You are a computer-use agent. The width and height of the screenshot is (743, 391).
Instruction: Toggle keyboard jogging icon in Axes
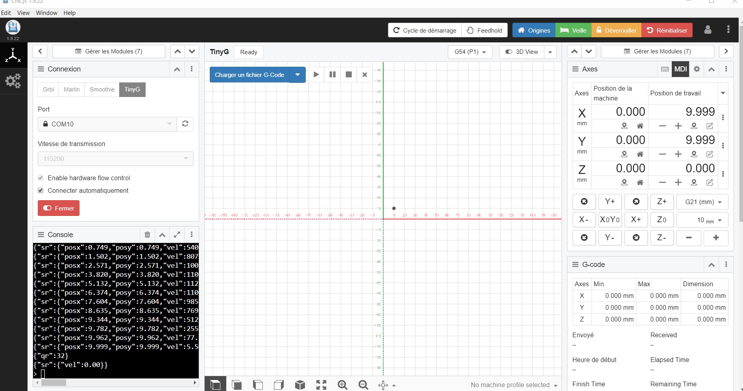[665, 69]
